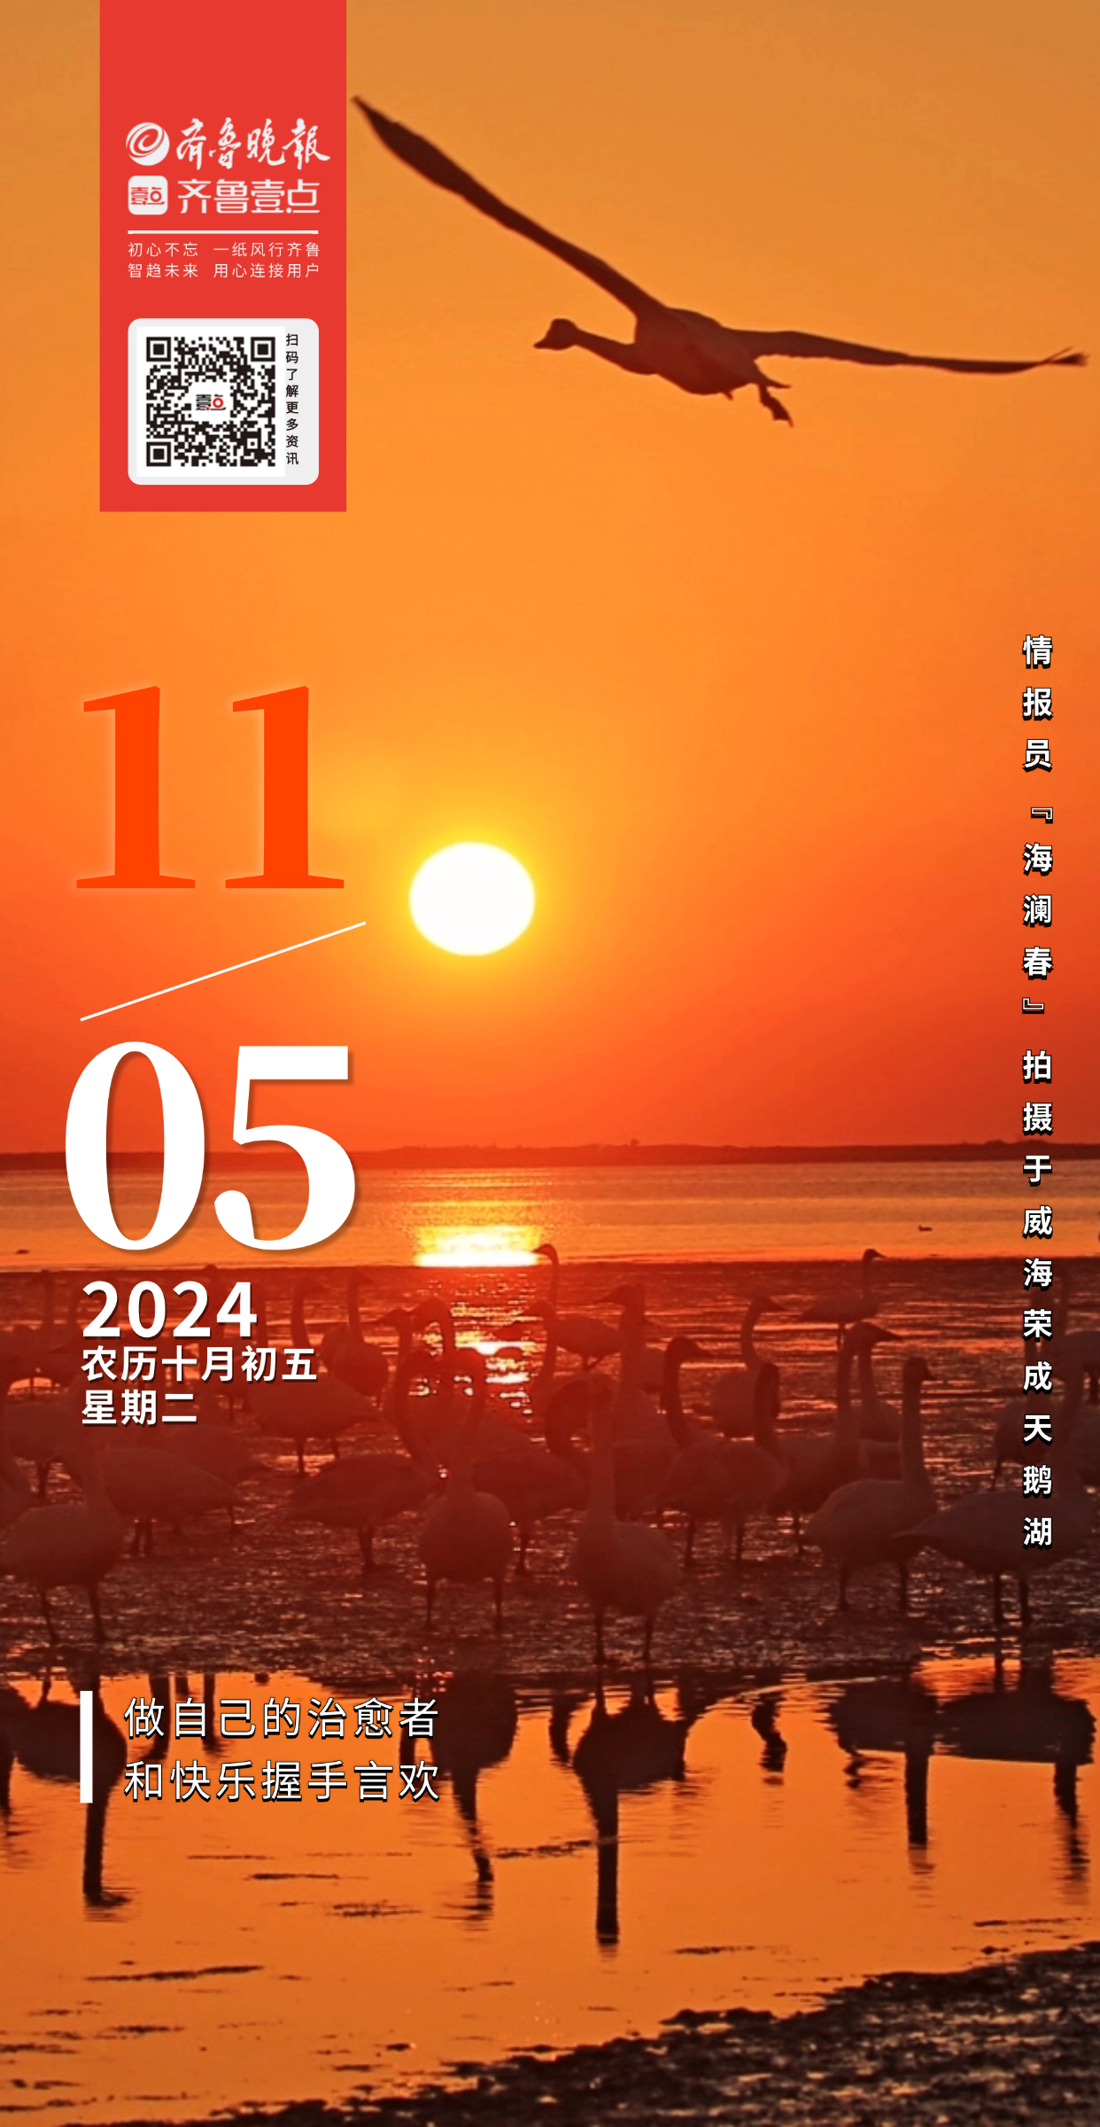
Task: Click the large orange month number 11
Action: (211, 787)
